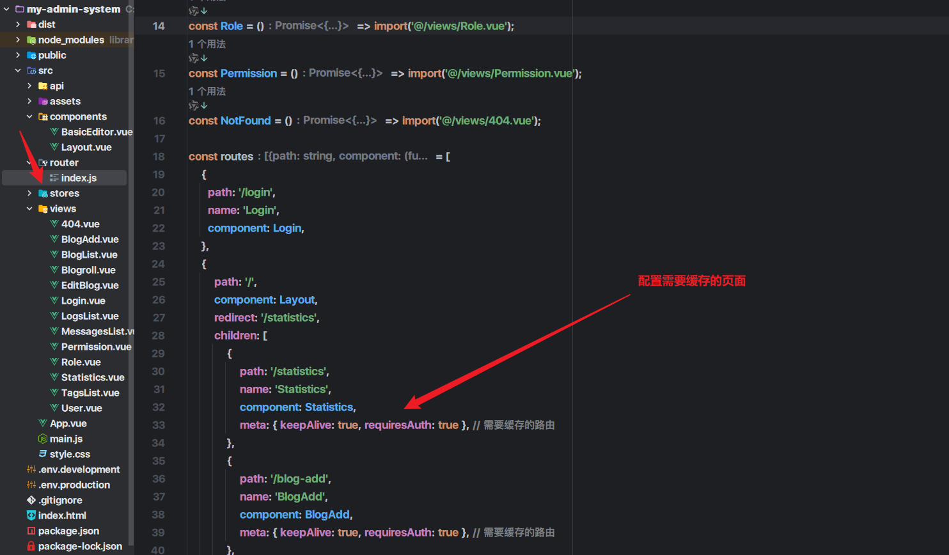The image size is (949, 555).
Task: Click the index.html file icon
Action: (x=31, y=515)
